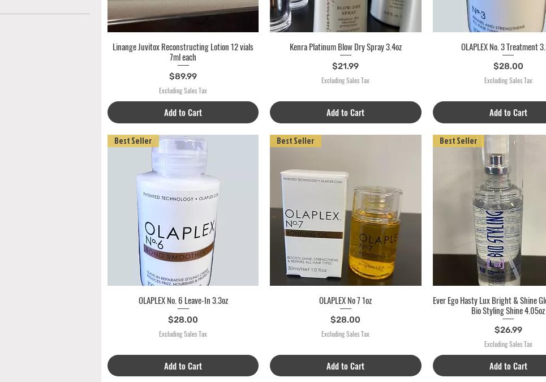Open Ever Ego Hasty Lux title link
This screenshot has height=382, width=546.
[x=489, y=306]
